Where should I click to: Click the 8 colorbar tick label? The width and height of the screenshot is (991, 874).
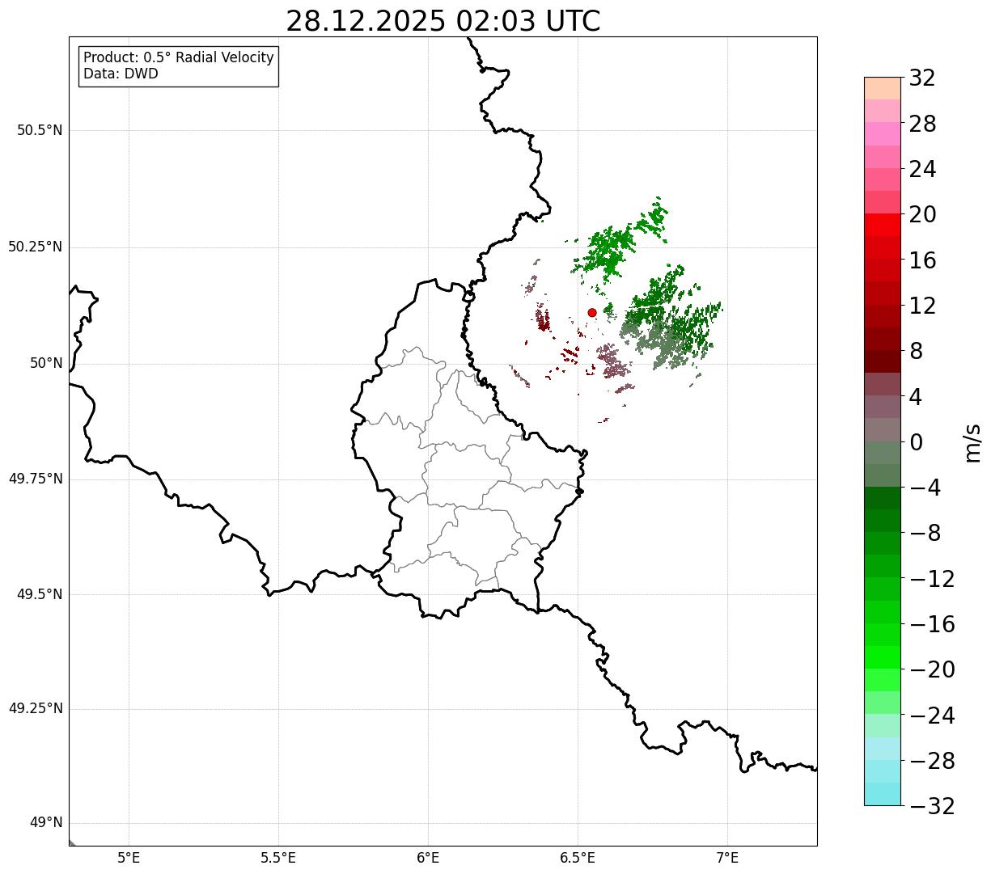[x=916, y=352]
